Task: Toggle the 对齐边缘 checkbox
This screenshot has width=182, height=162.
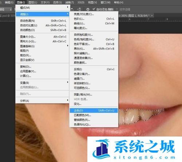Action: 117,9
